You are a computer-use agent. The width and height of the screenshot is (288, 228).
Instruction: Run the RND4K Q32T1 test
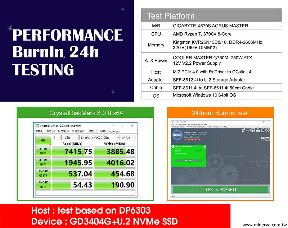pyautogui.click(x=43, y=173)
